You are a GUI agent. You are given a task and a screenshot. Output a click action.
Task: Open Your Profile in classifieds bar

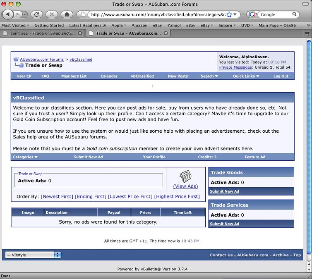154,157
